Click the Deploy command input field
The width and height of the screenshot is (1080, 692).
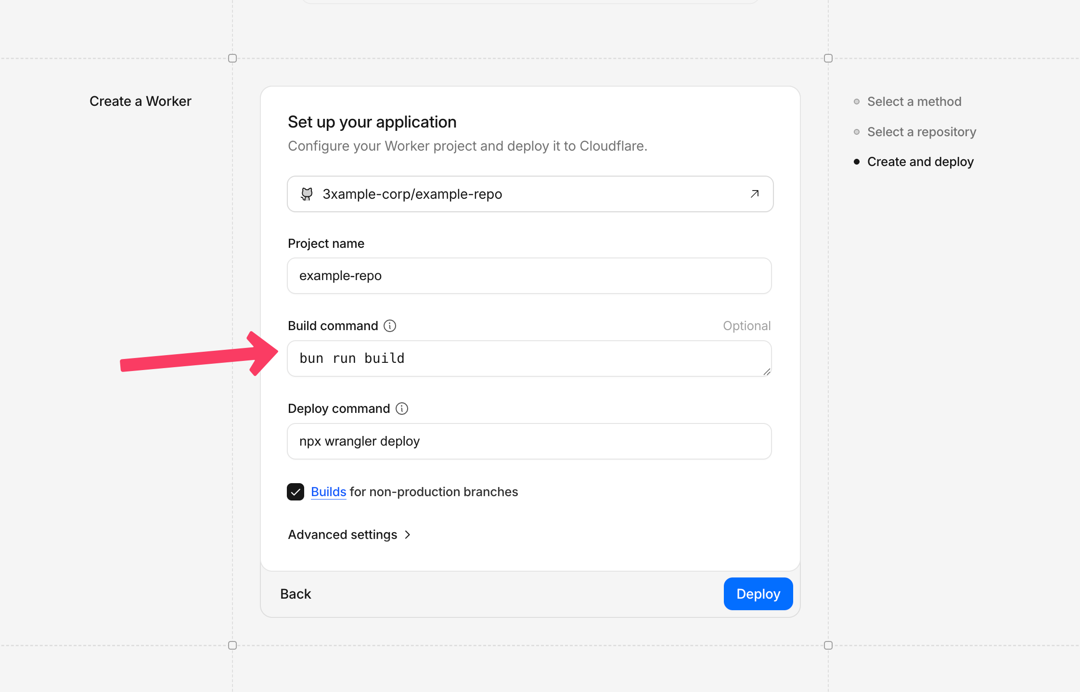(529, 441)
